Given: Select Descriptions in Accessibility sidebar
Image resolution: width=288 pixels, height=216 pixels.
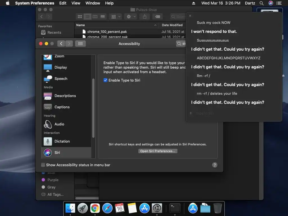Looking at the screenshot, I should [66, 96].
